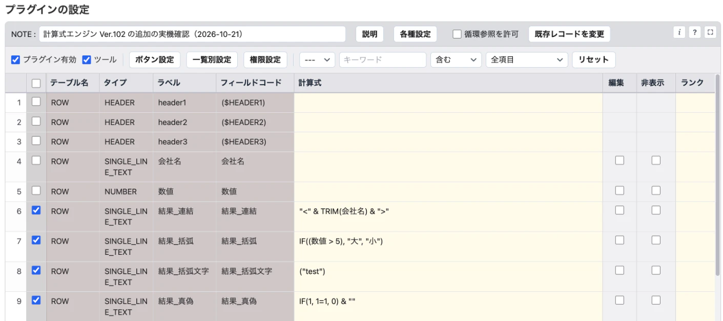Click the 編集 column header
The height and width of the screenshot is (321, 723).
coord(619,83)
